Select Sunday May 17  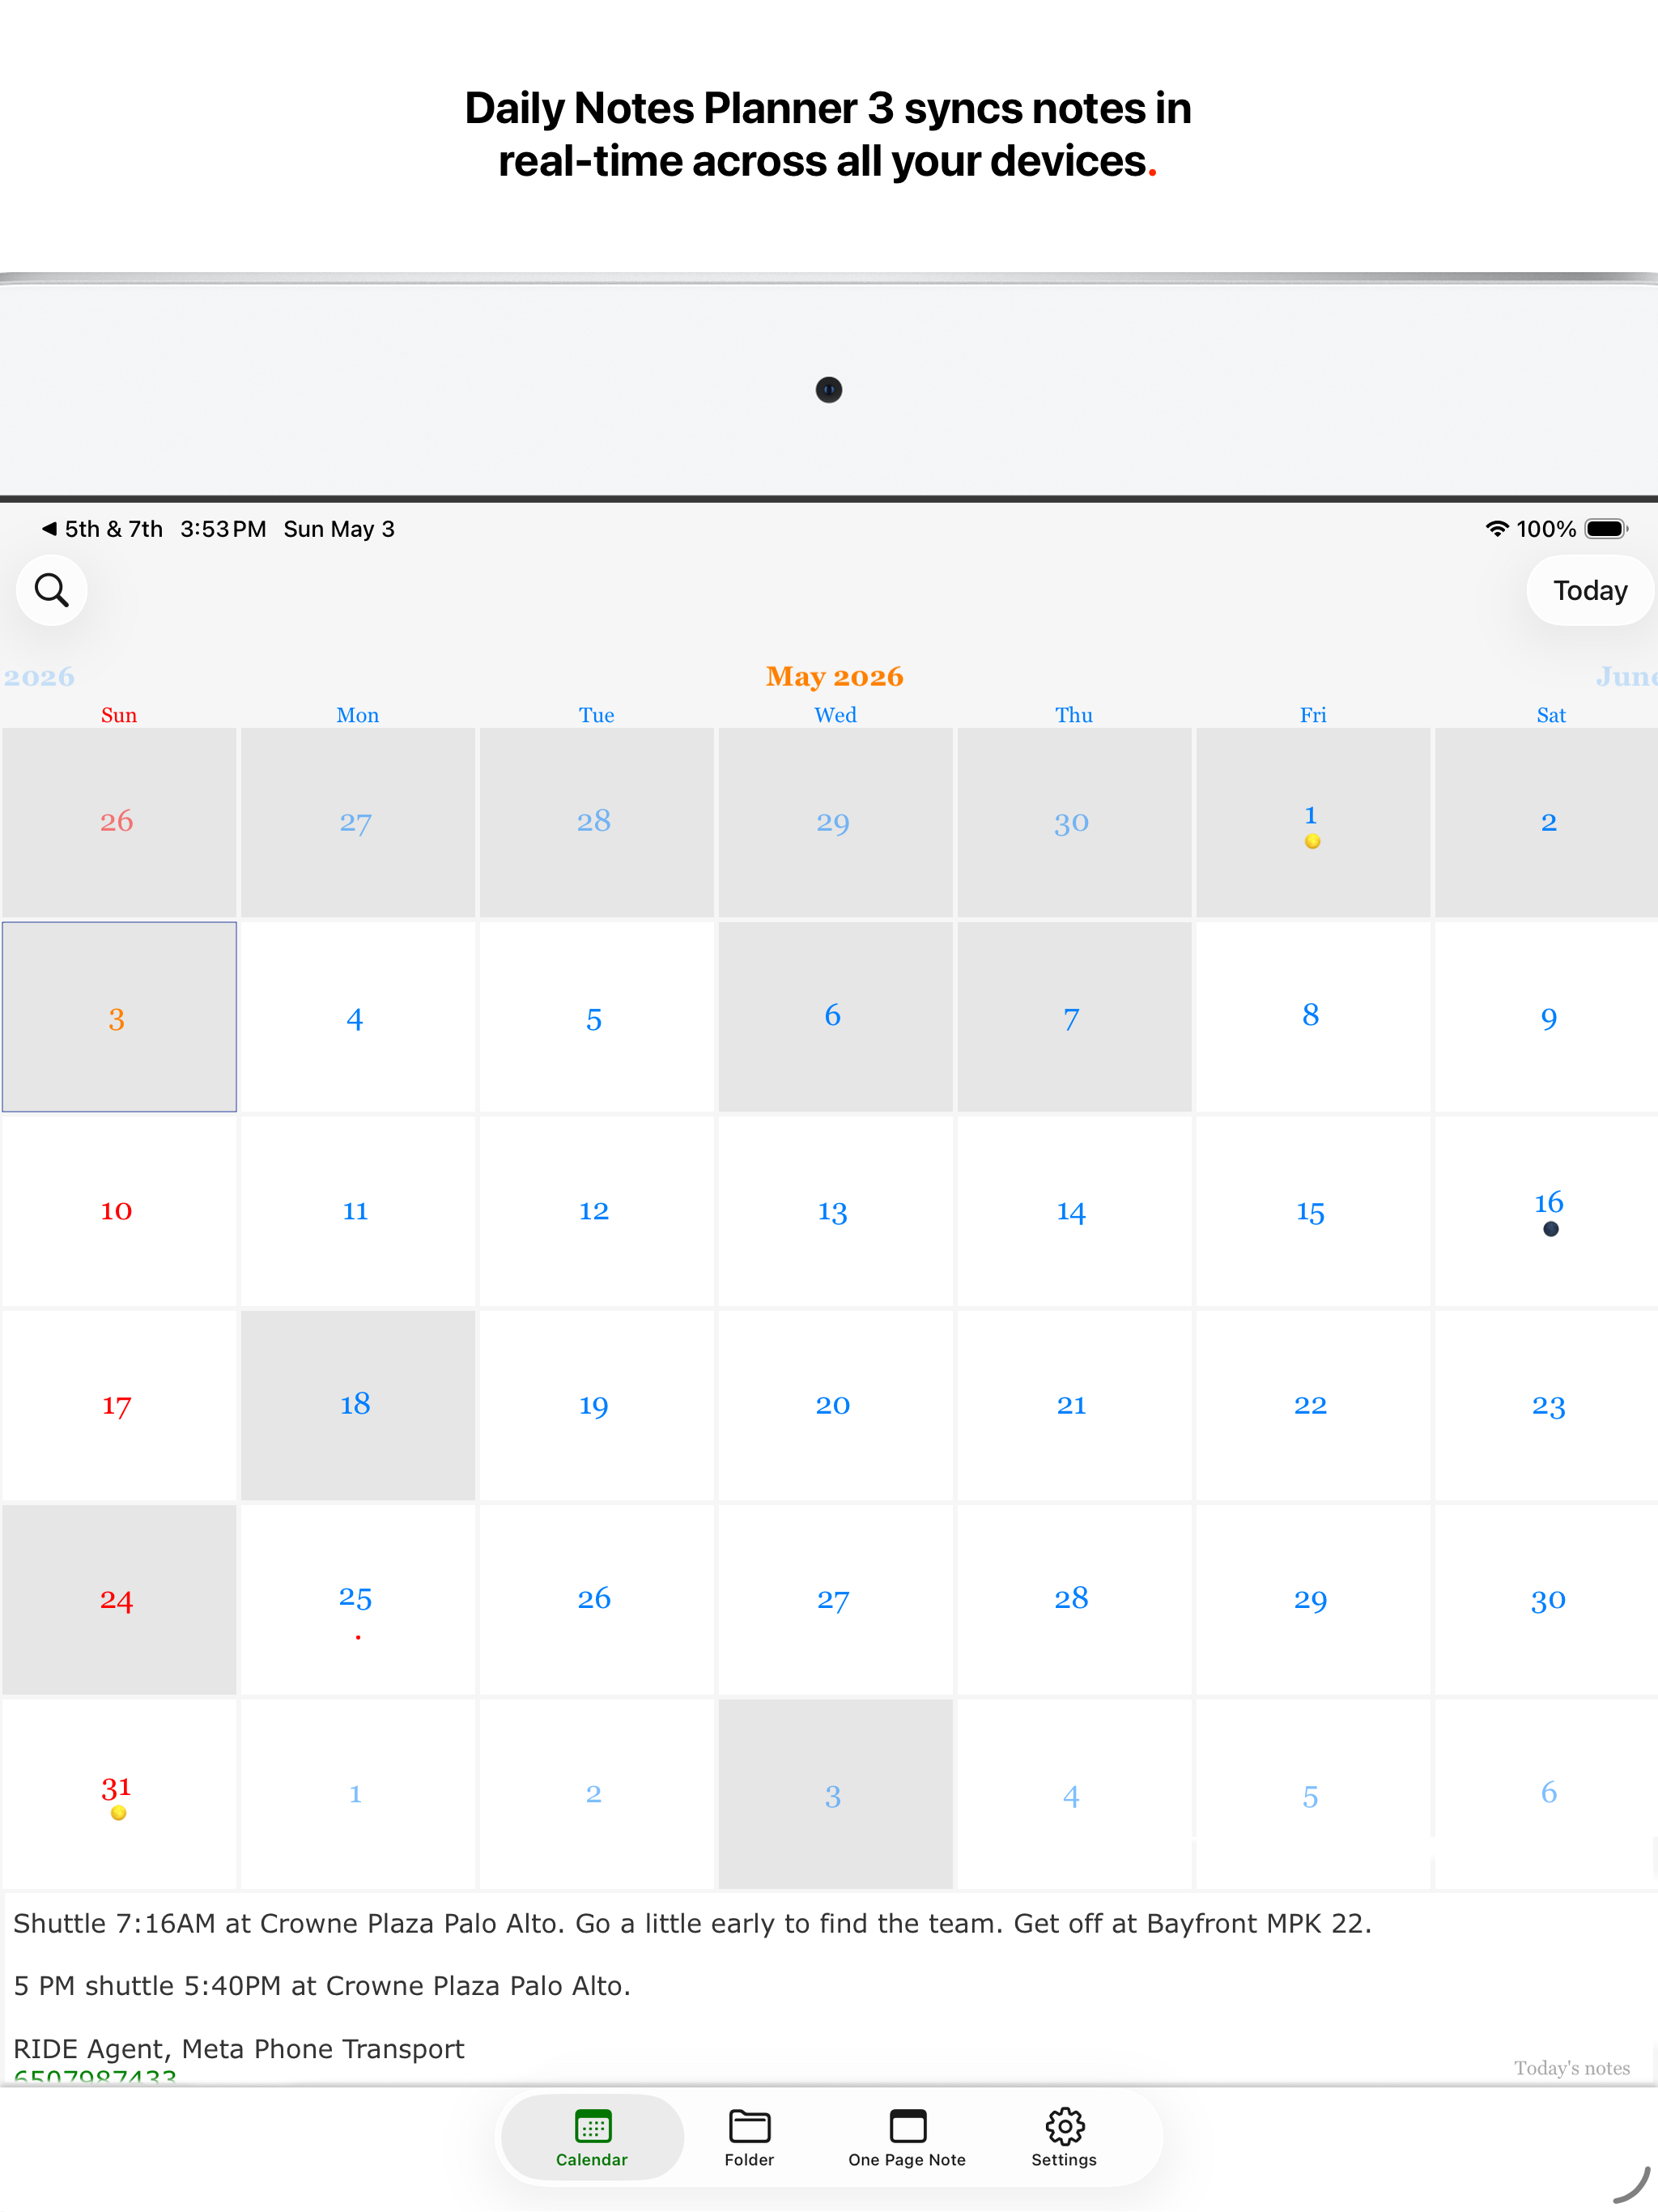click(119, 1404)
